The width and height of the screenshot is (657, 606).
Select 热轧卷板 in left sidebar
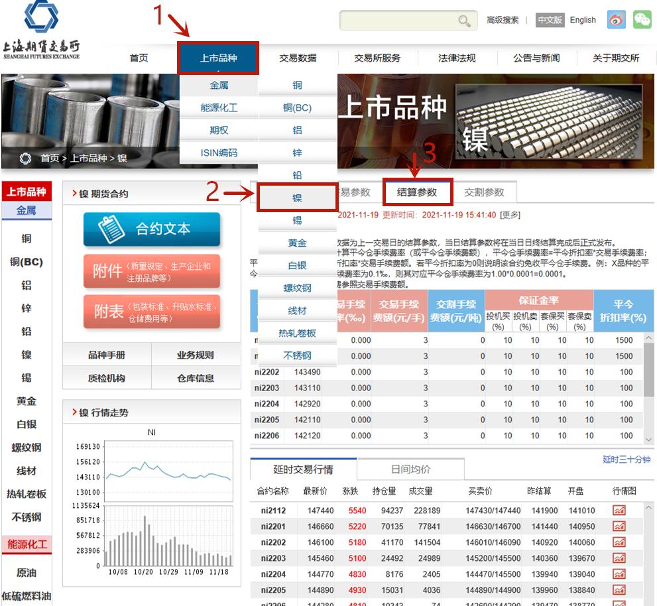click(27, 494)
